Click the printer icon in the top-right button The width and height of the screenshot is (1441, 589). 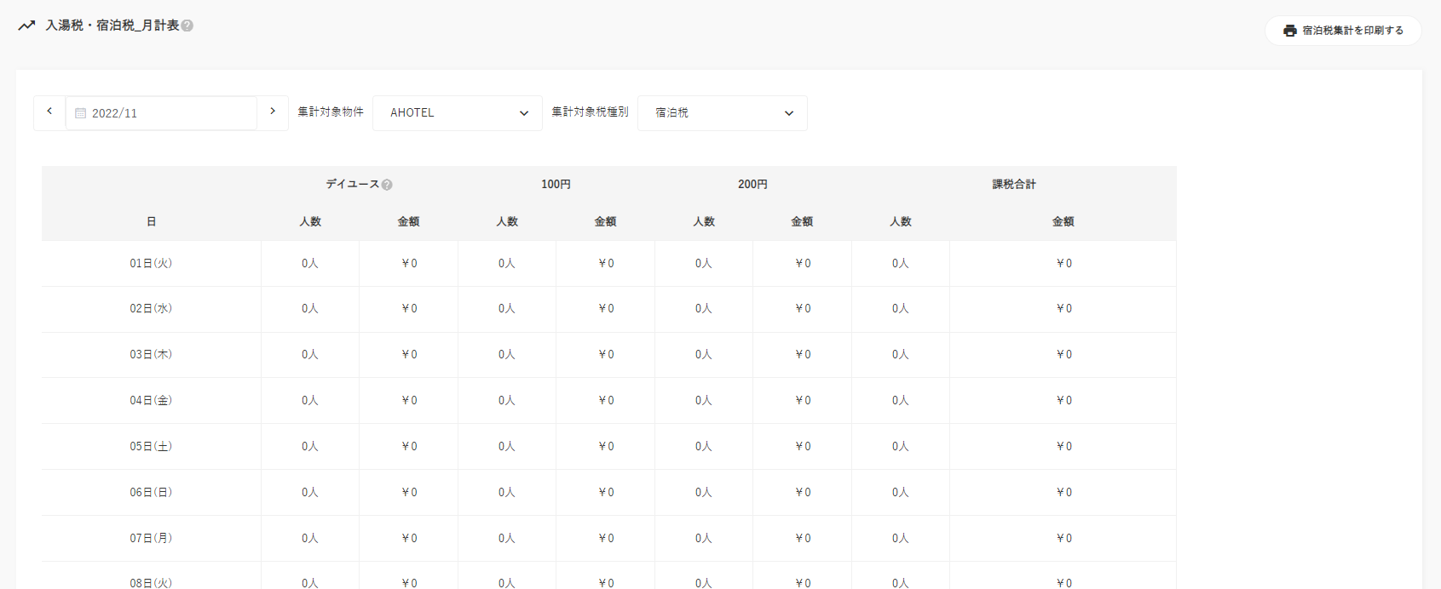(x=1290, y=31)
